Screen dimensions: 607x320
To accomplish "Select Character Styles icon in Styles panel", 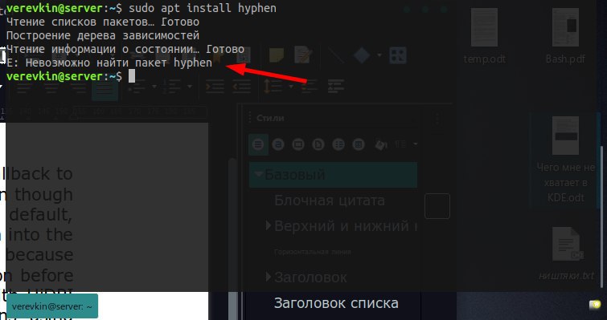I will click(x=278, y=144).
